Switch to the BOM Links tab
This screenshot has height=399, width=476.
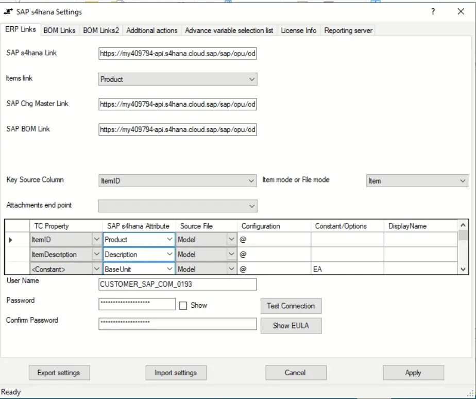point(59,30)
